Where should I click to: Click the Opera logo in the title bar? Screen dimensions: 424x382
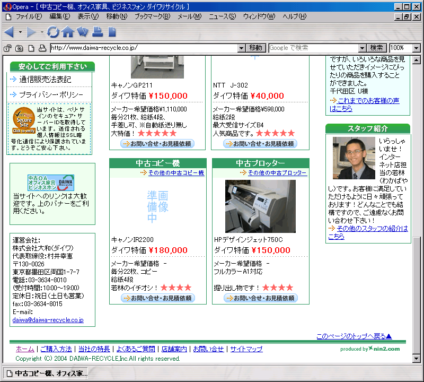(x=7, y=6)
